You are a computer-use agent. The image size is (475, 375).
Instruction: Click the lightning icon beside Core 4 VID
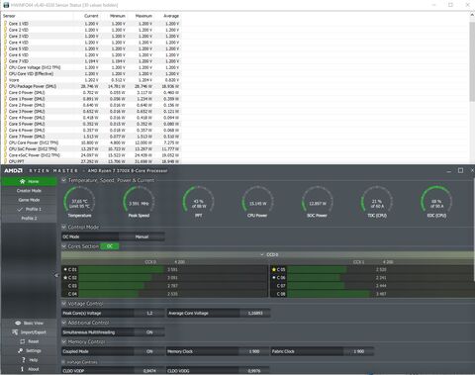5,43
